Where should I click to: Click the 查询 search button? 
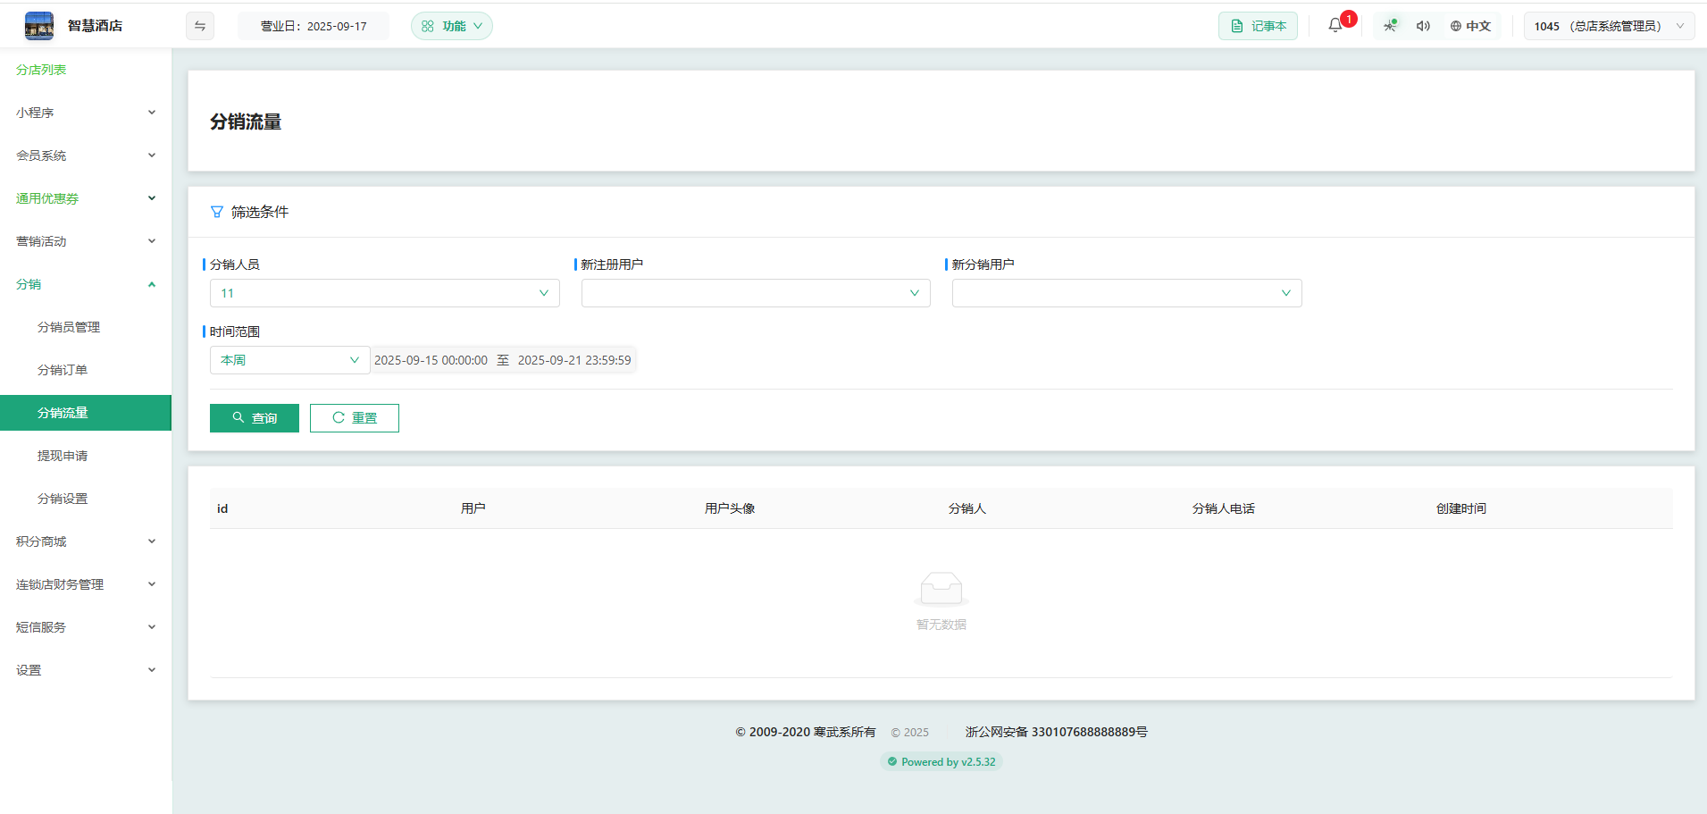coord(255,418)
